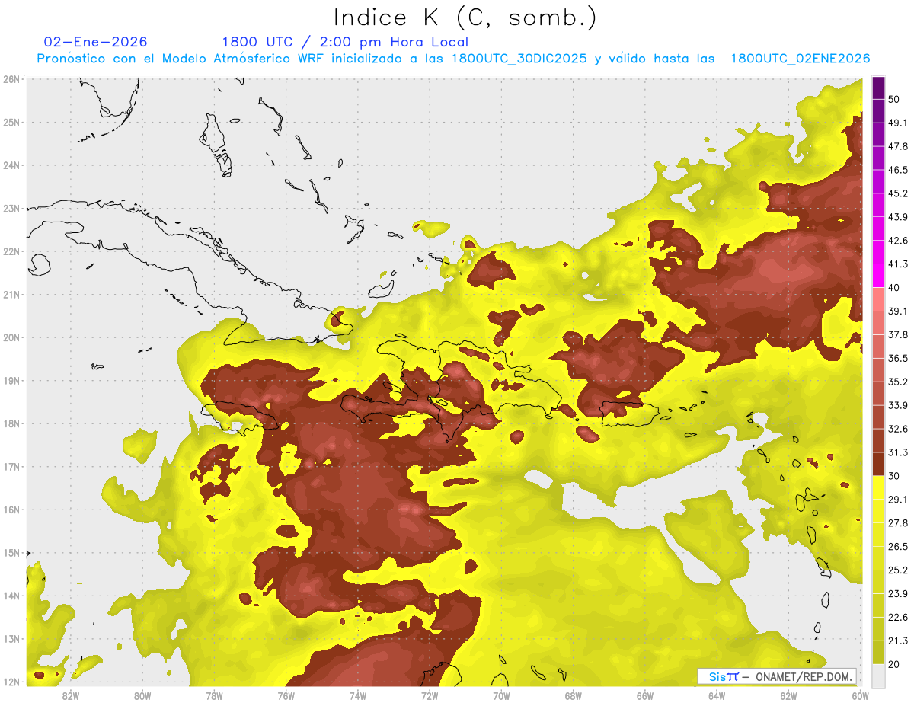Click the 'ONAMET/REP.DOM.' logo box

tap(777, 676)
